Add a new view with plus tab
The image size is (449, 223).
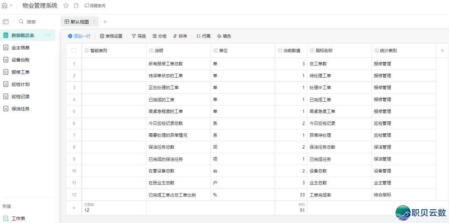(x=105, y=22)
